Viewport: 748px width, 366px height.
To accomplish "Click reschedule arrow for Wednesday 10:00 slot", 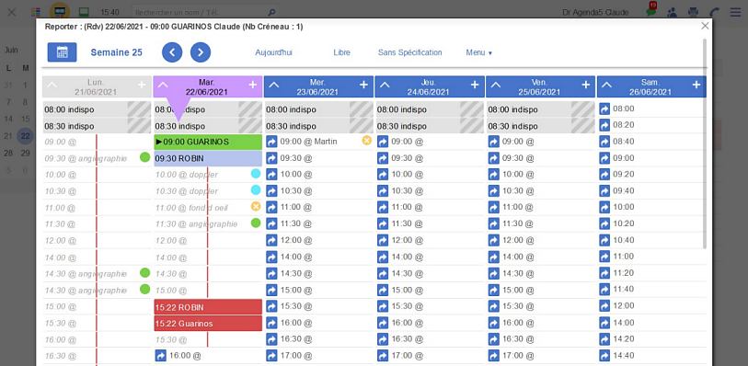I will [x=272, y=175].
